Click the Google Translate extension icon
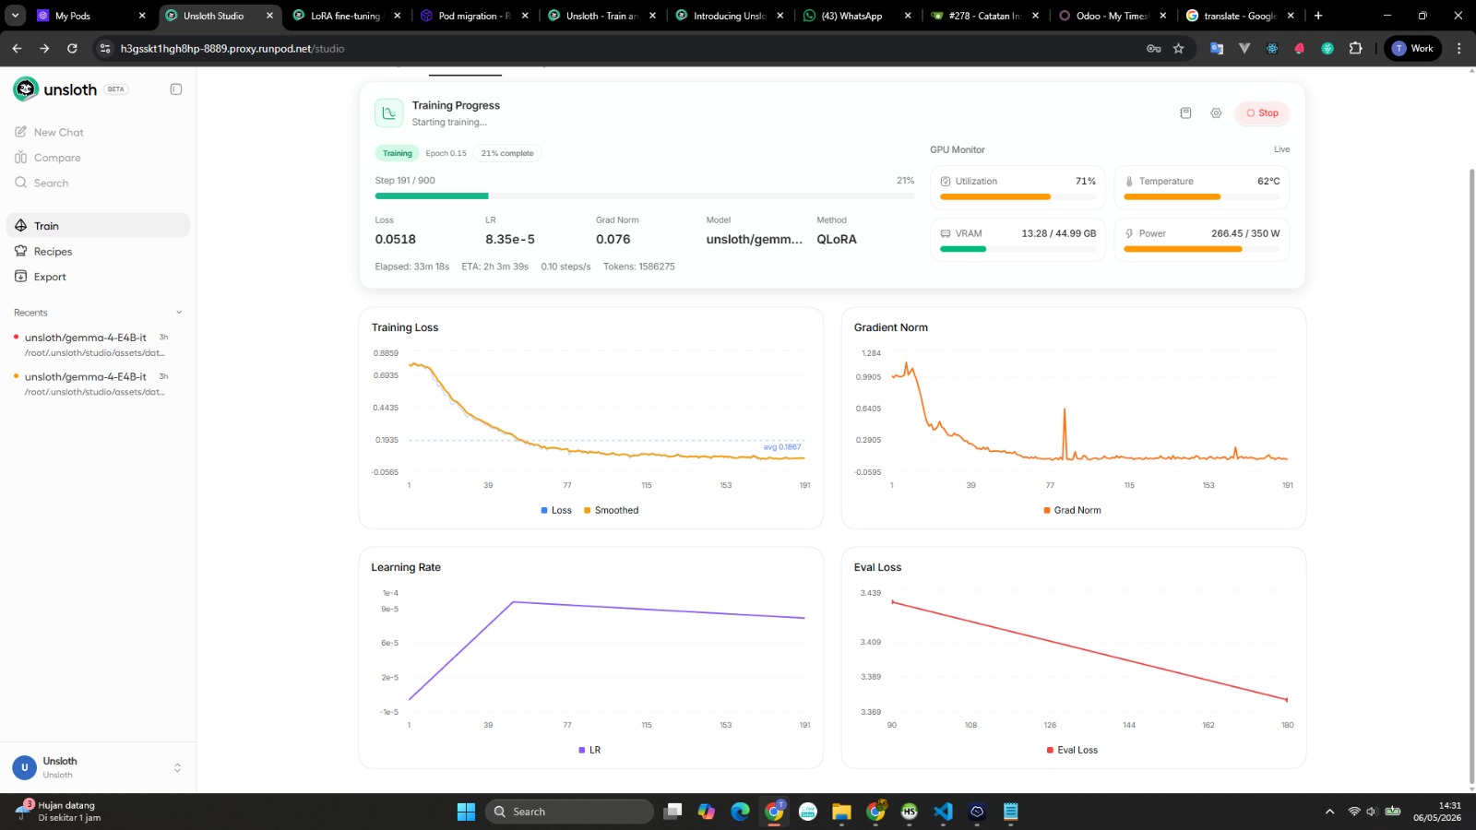The width and height of the screenshot is (1476, 830). coord(1217,48)
